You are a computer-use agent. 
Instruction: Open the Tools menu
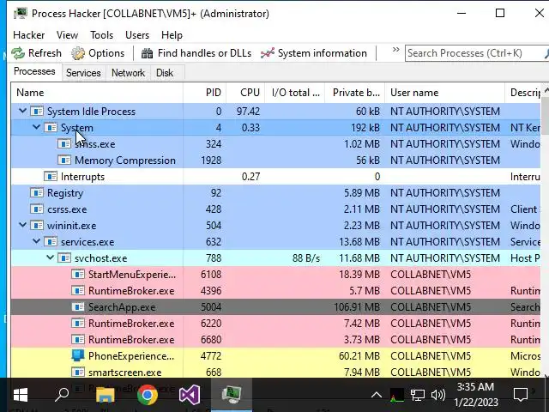coord(101,35)
